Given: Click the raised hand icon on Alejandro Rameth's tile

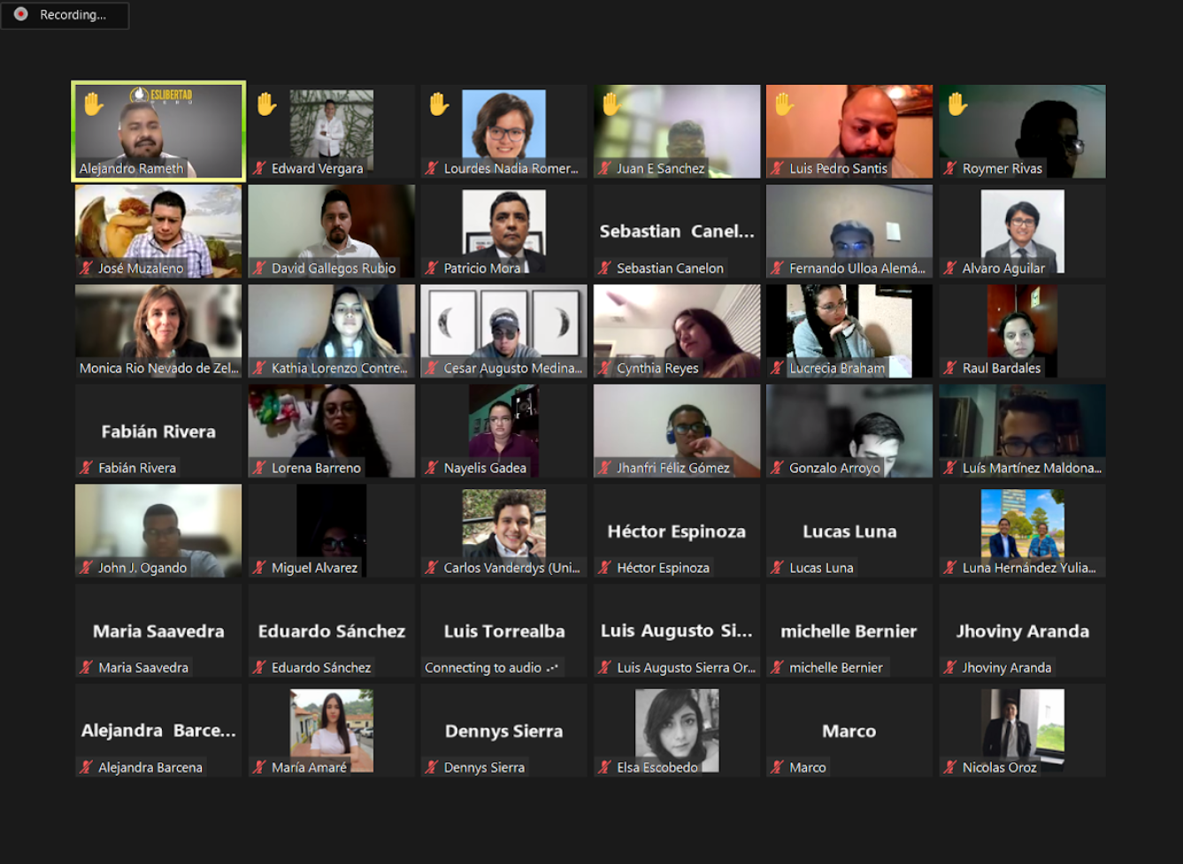Looking at the screenshot, I should tap(93, 104).
